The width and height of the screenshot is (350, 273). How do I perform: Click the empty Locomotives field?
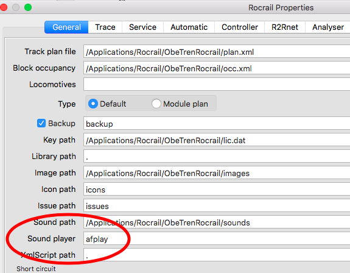click(217, 85)
